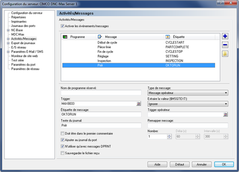
Task: Select the Inspection message row
Action: 139,61
